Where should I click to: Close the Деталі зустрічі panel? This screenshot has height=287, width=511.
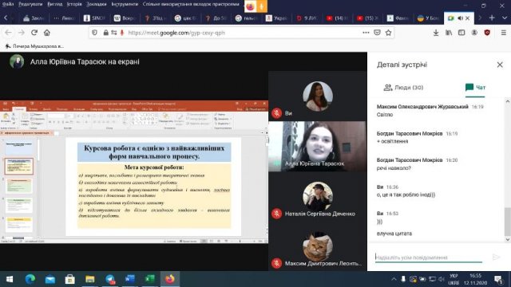point(500,65)
